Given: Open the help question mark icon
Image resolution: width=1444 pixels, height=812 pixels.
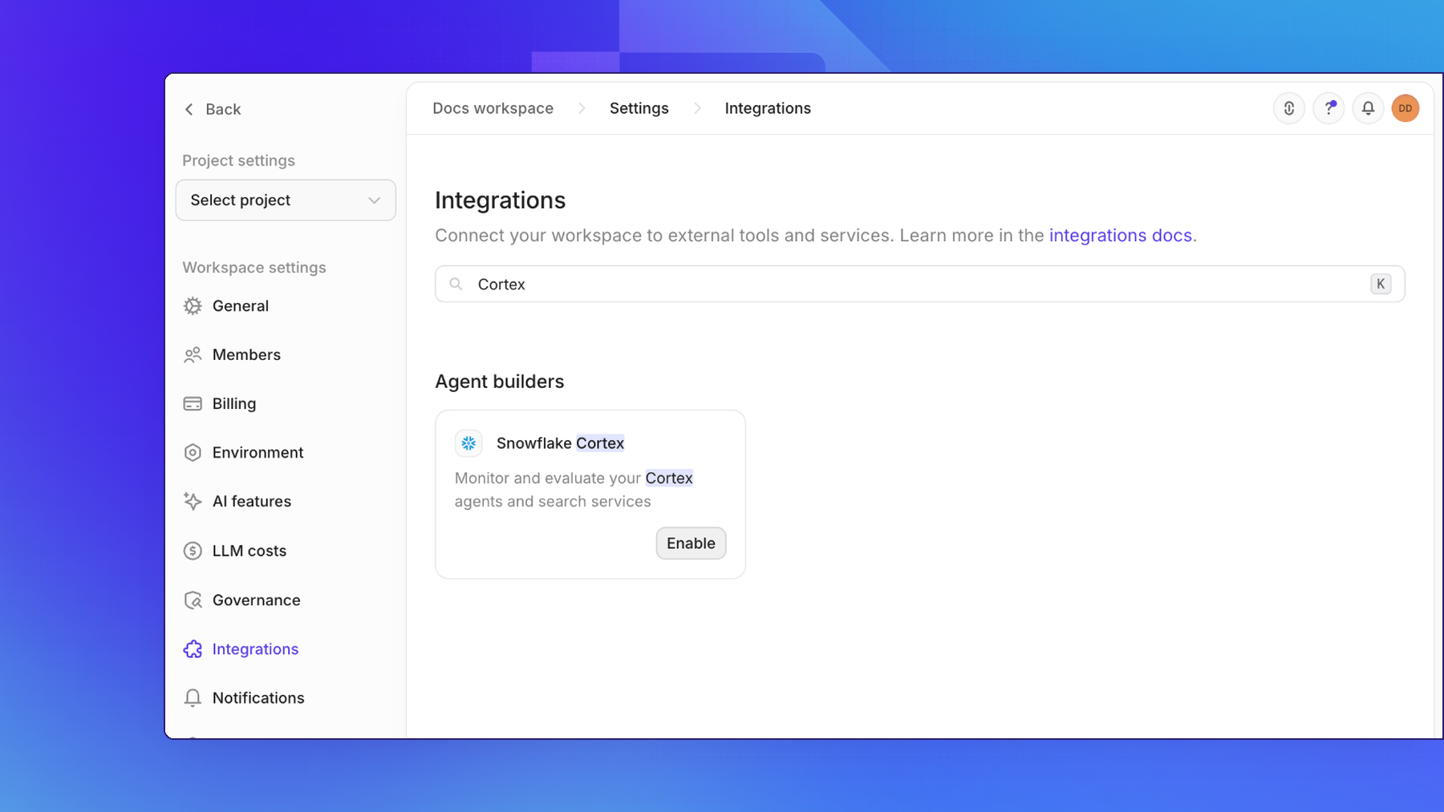Looking at the screenshot, I should (1328, 108).
